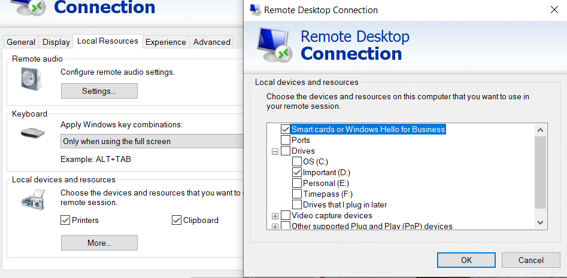Click the device list scroll up arrow
567x278 pixels.
pyautogui.click(x=541, y=130)
